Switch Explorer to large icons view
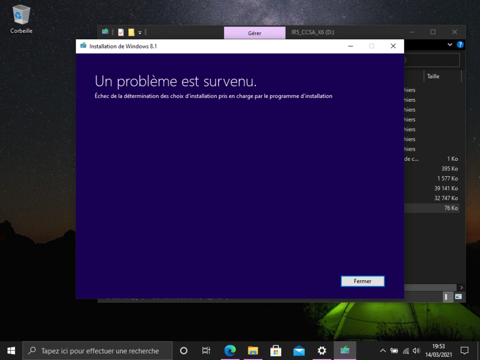This screenshot has height=360, width=480. [458, 297]
